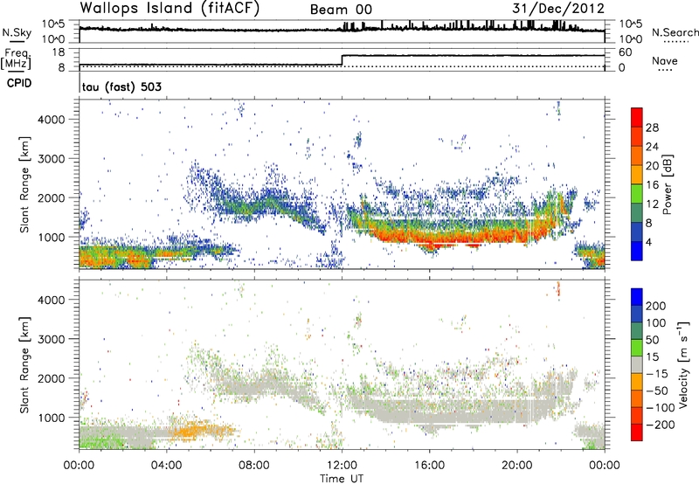This screenshot has width=699, height=484.
Task: Click the 'CPID' label
Action: (19, 83)
